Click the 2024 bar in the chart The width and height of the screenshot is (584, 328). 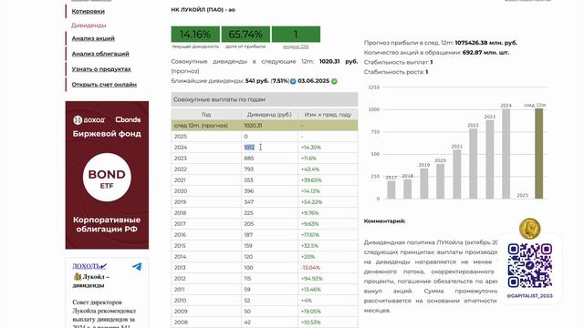(x=506, y=154)
